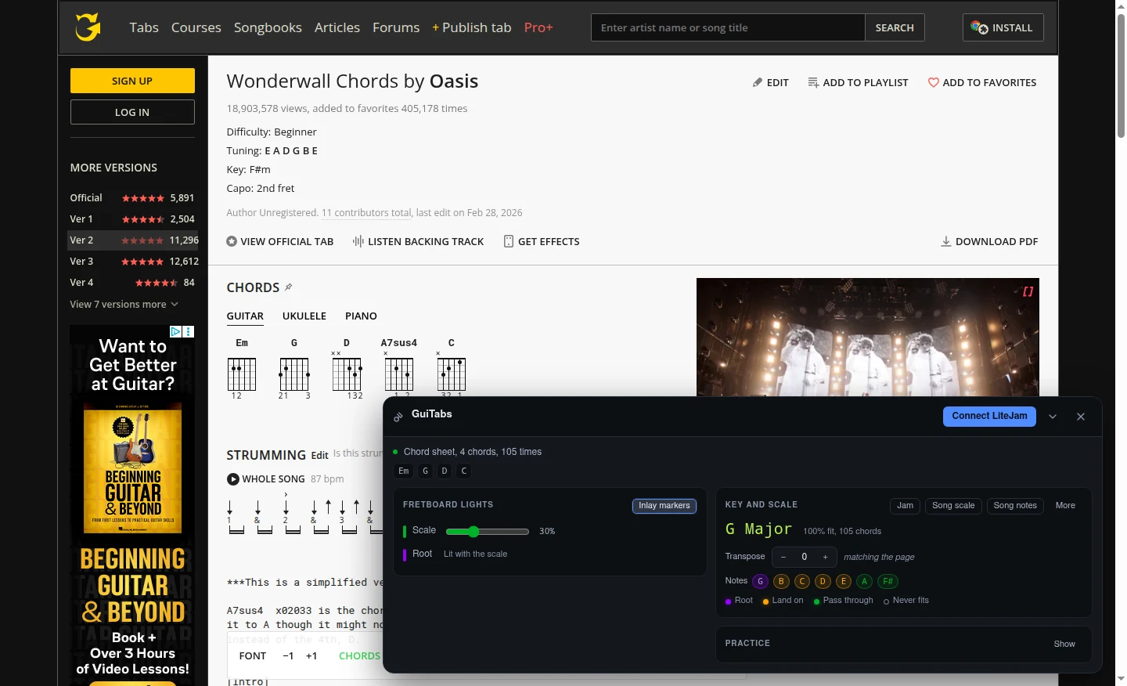1127x686 pixels.
Task: Click the GuiTabs panel logo icon
Action: tap(398, 416)
